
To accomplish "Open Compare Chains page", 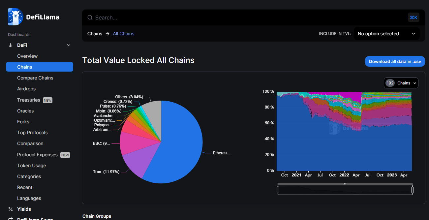I will 35,78.
